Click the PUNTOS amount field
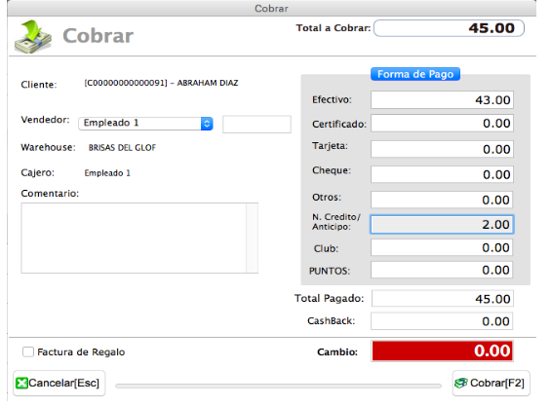The width and height of the screenshot is (551, 406). point(442,270)
